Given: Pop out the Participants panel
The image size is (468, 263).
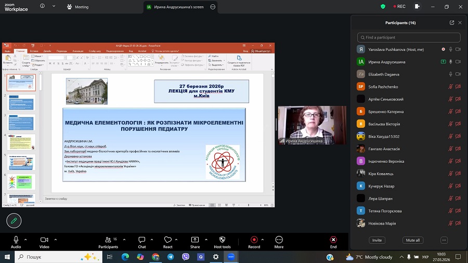Looking at the screenshot, I should pyautogui.click(x=451, y=23).
